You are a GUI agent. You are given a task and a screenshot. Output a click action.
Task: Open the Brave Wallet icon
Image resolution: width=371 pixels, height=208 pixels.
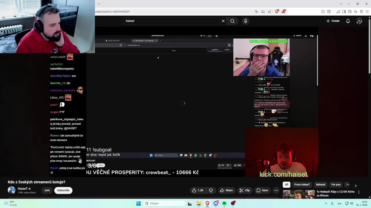pyautogui.click(x=350, y=12)
